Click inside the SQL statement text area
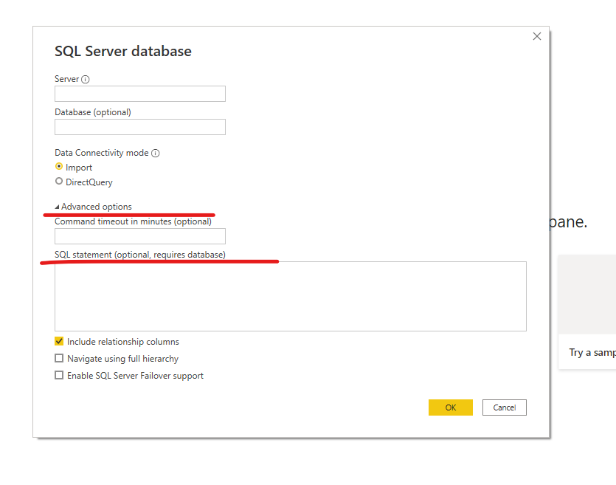Screen dimensions: 616x485 (291, 296)
